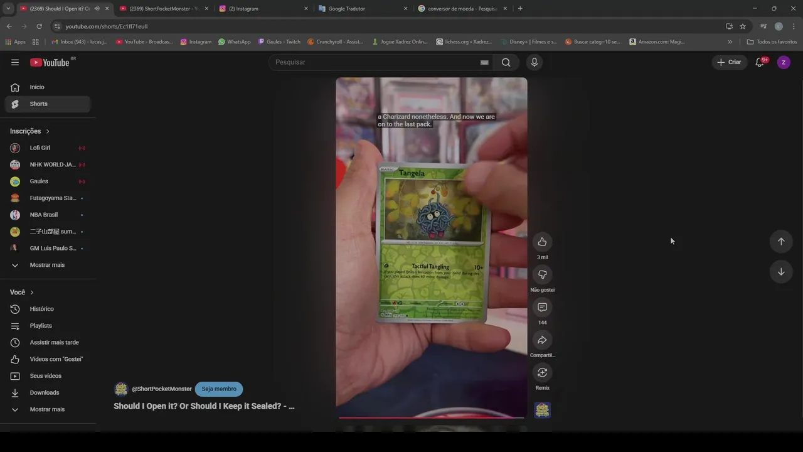
Task: Go back in the browser
Action: 9,26
